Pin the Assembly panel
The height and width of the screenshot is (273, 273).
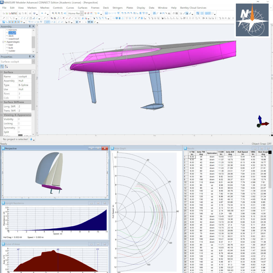(30, 26)
